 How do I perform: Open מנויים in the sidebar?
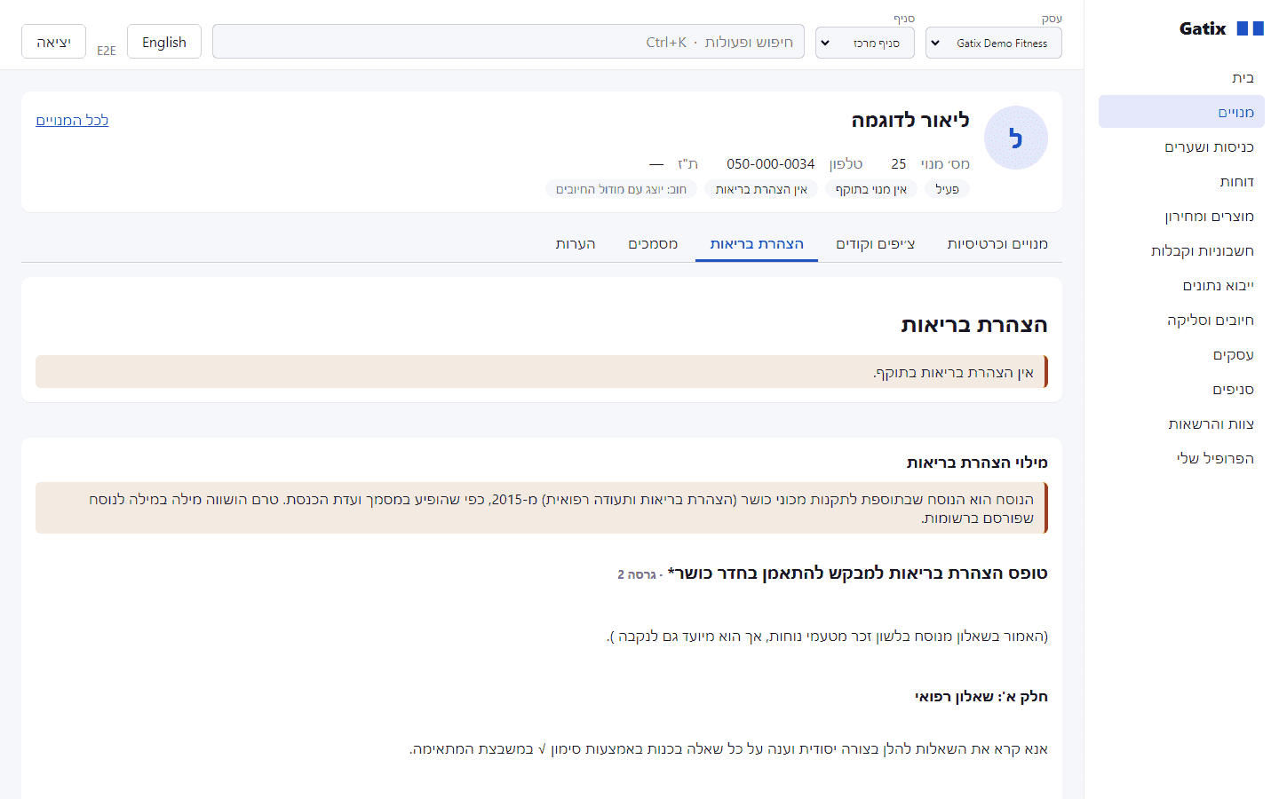(x=1181, y=112)
